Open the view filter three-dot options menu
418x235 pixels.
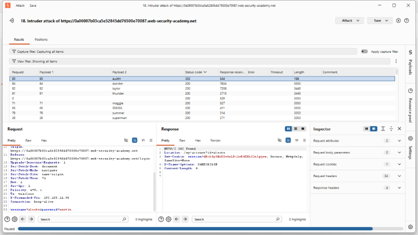pos(396,61)
